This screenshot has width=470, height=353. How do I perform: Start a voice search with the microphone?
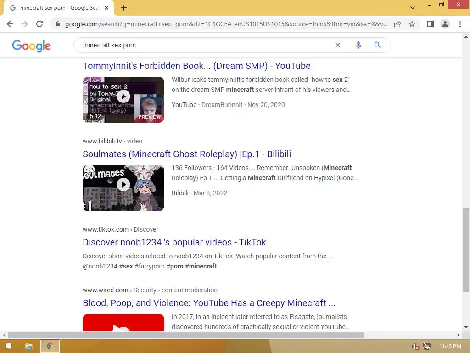click(x=358, y=45)
